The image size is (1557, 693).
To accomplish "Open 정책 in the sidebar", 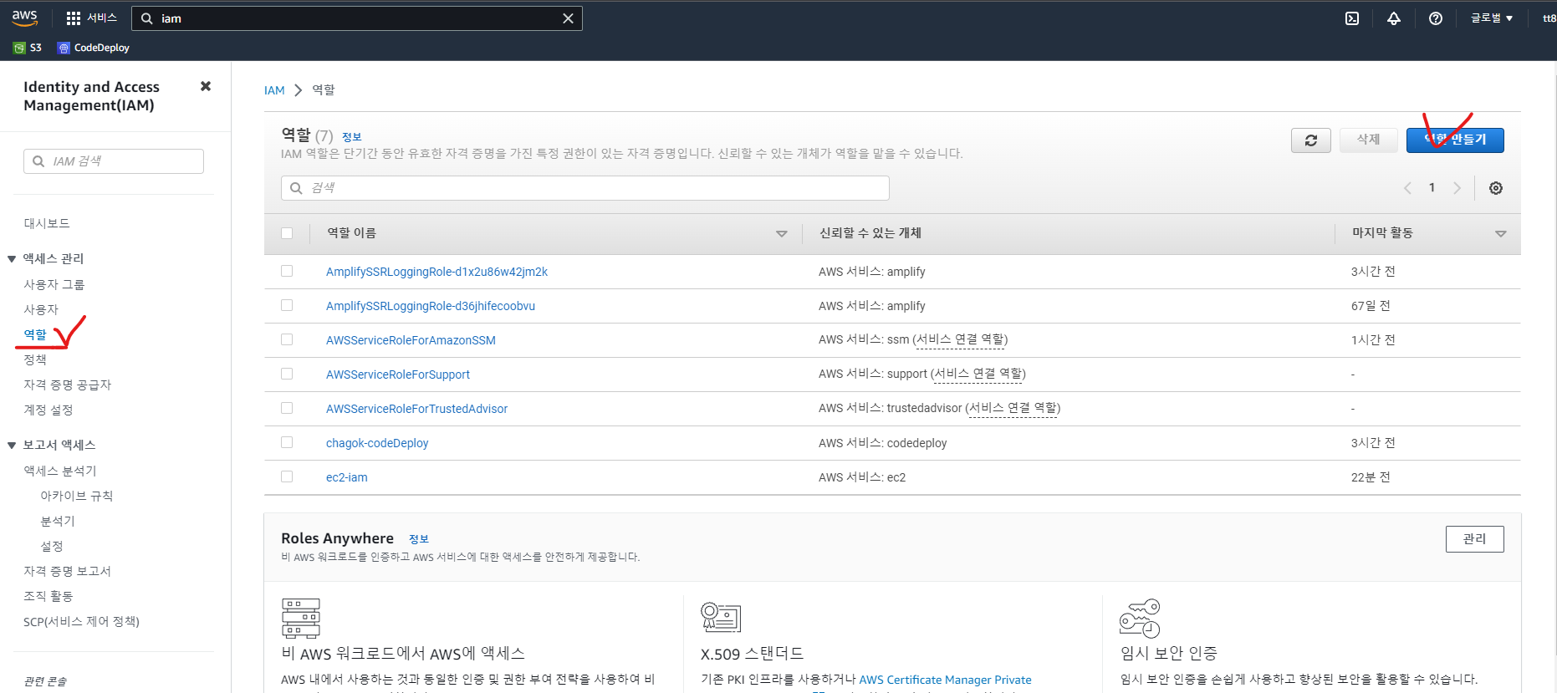I will click(35, 359).
